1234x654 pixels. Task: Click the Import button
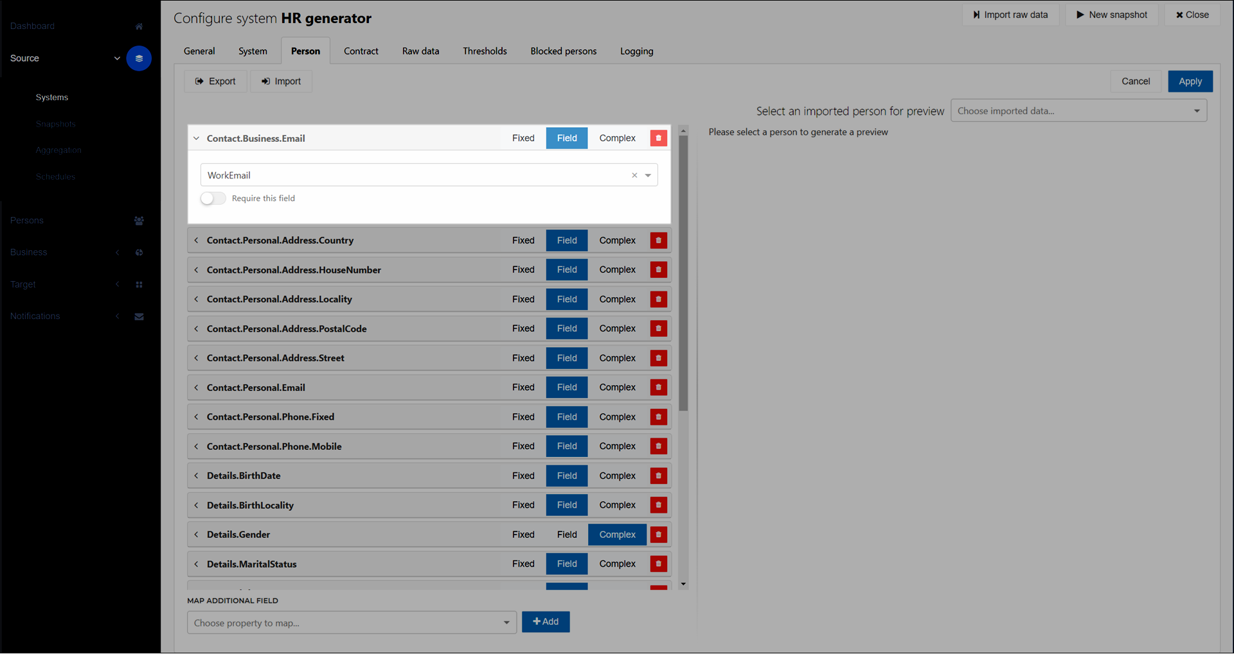281,82
